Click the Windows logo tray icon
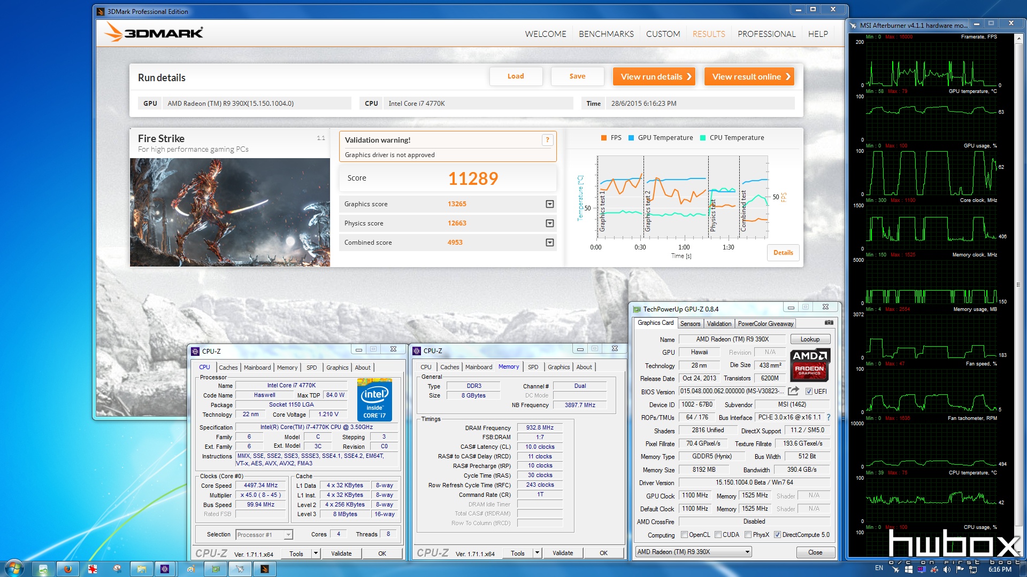The image size is (1027, 577). pyautogui.click(x=909, y=570)
